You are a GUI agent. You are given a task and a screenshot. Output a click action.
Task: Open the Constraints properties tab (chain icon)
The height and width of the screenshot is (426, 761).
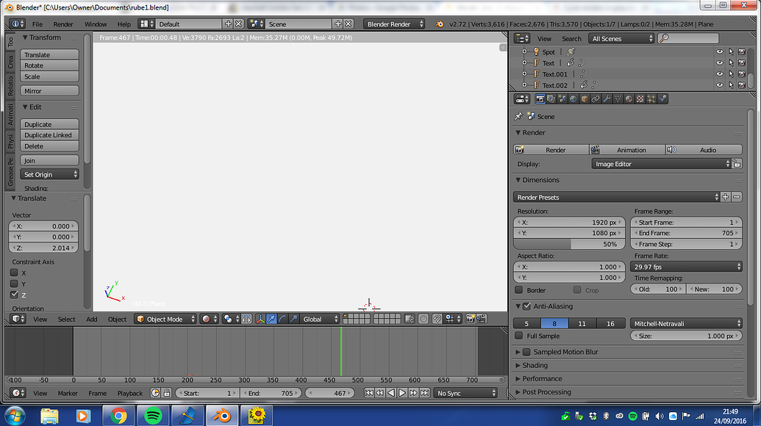[x=596, y=99]
